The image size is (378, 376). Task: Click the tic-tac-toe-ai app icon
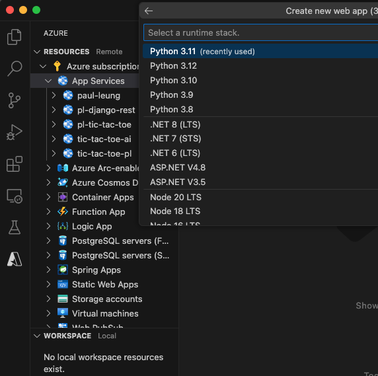point(68,139)
